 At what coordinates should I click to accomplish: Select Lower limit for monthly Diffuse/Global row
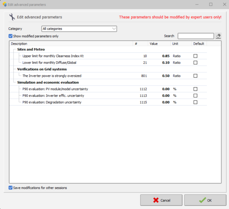[49, 63]
